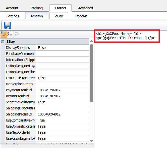This screenshot has height=148, width=167.
Task: Switch to the Amazon sub-tab
Action: pyautogui.click(x=37, y=16)
